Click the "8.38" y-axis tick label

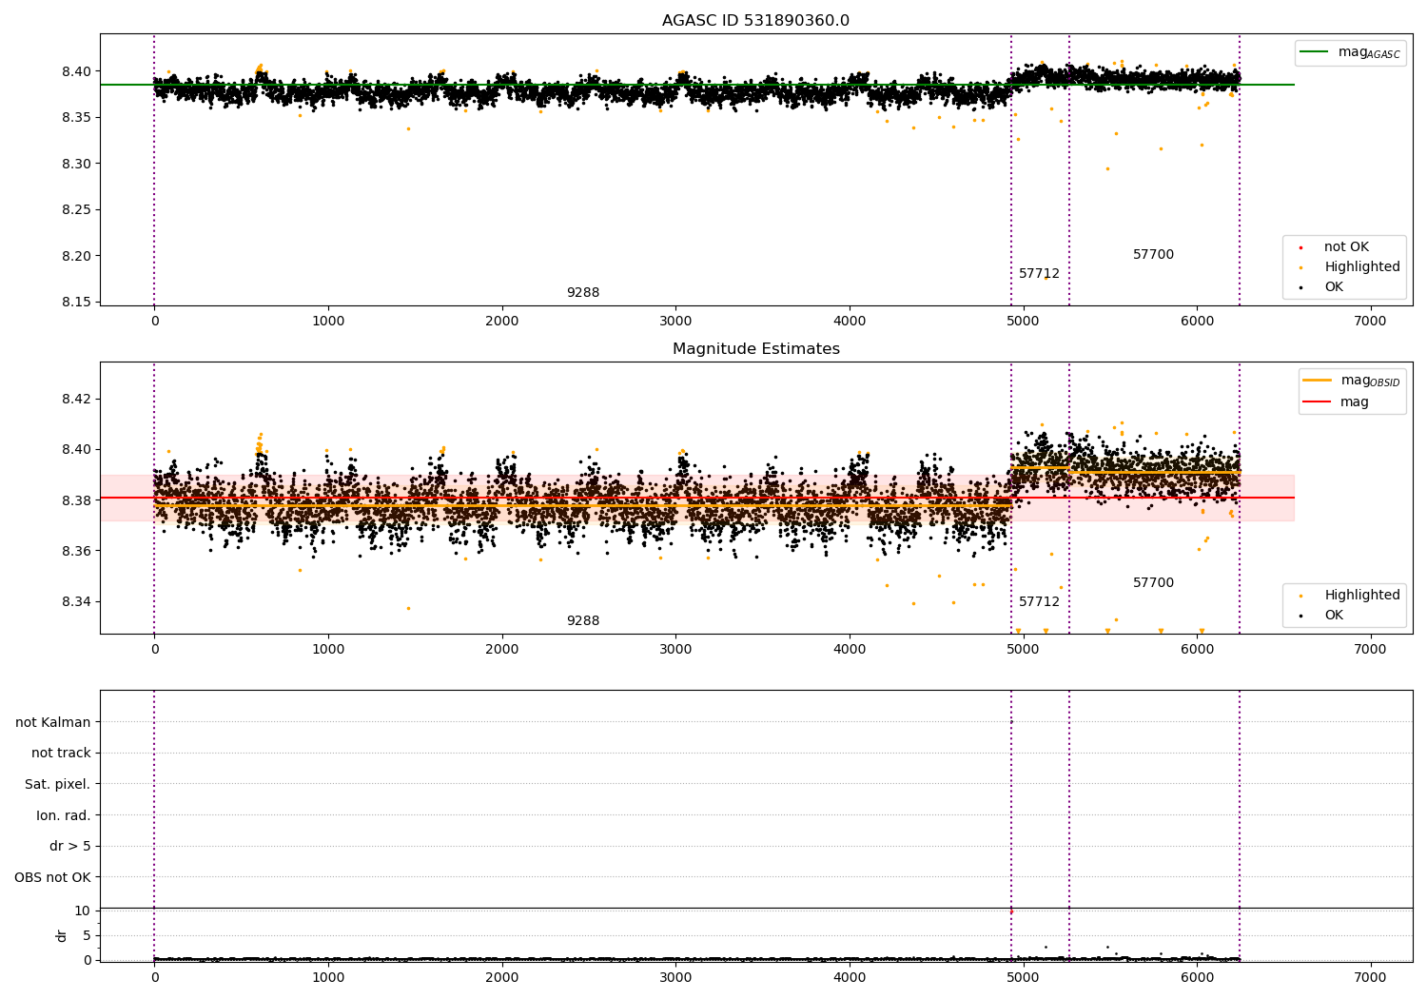point(76,500)
